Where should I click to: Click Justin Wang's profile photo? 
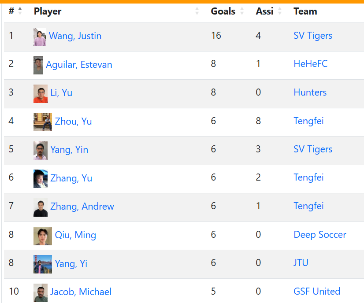click(40, 37)
